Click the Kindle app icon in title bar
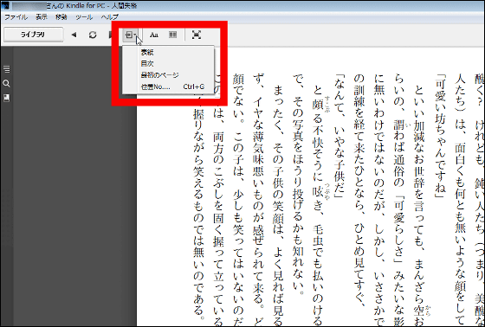The width and height of the screenshot is (485, 327). pos(5,5)
